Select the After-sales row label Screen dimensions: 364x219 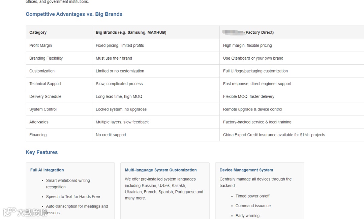coord(39,122)
